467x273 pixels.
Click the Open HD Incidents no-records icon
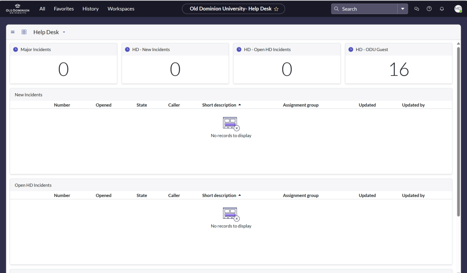pos(231,214)
